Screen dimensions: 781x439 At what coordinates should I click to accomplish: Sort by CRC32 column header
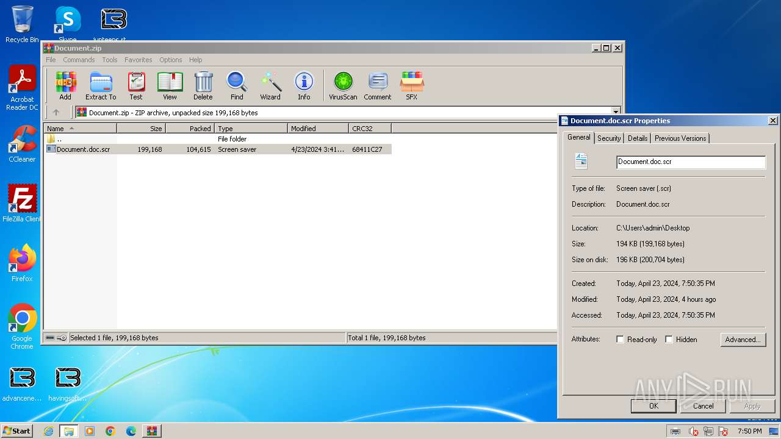pyautogui.click(x=370, y=128)
